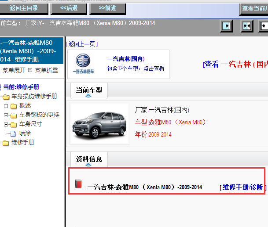Go forward with the >>前进 button

(x=107, y=8)
